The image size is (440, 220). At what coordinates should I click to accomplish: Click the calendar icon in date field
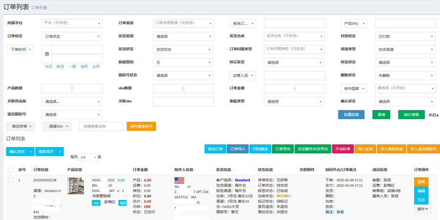(47, 54)
